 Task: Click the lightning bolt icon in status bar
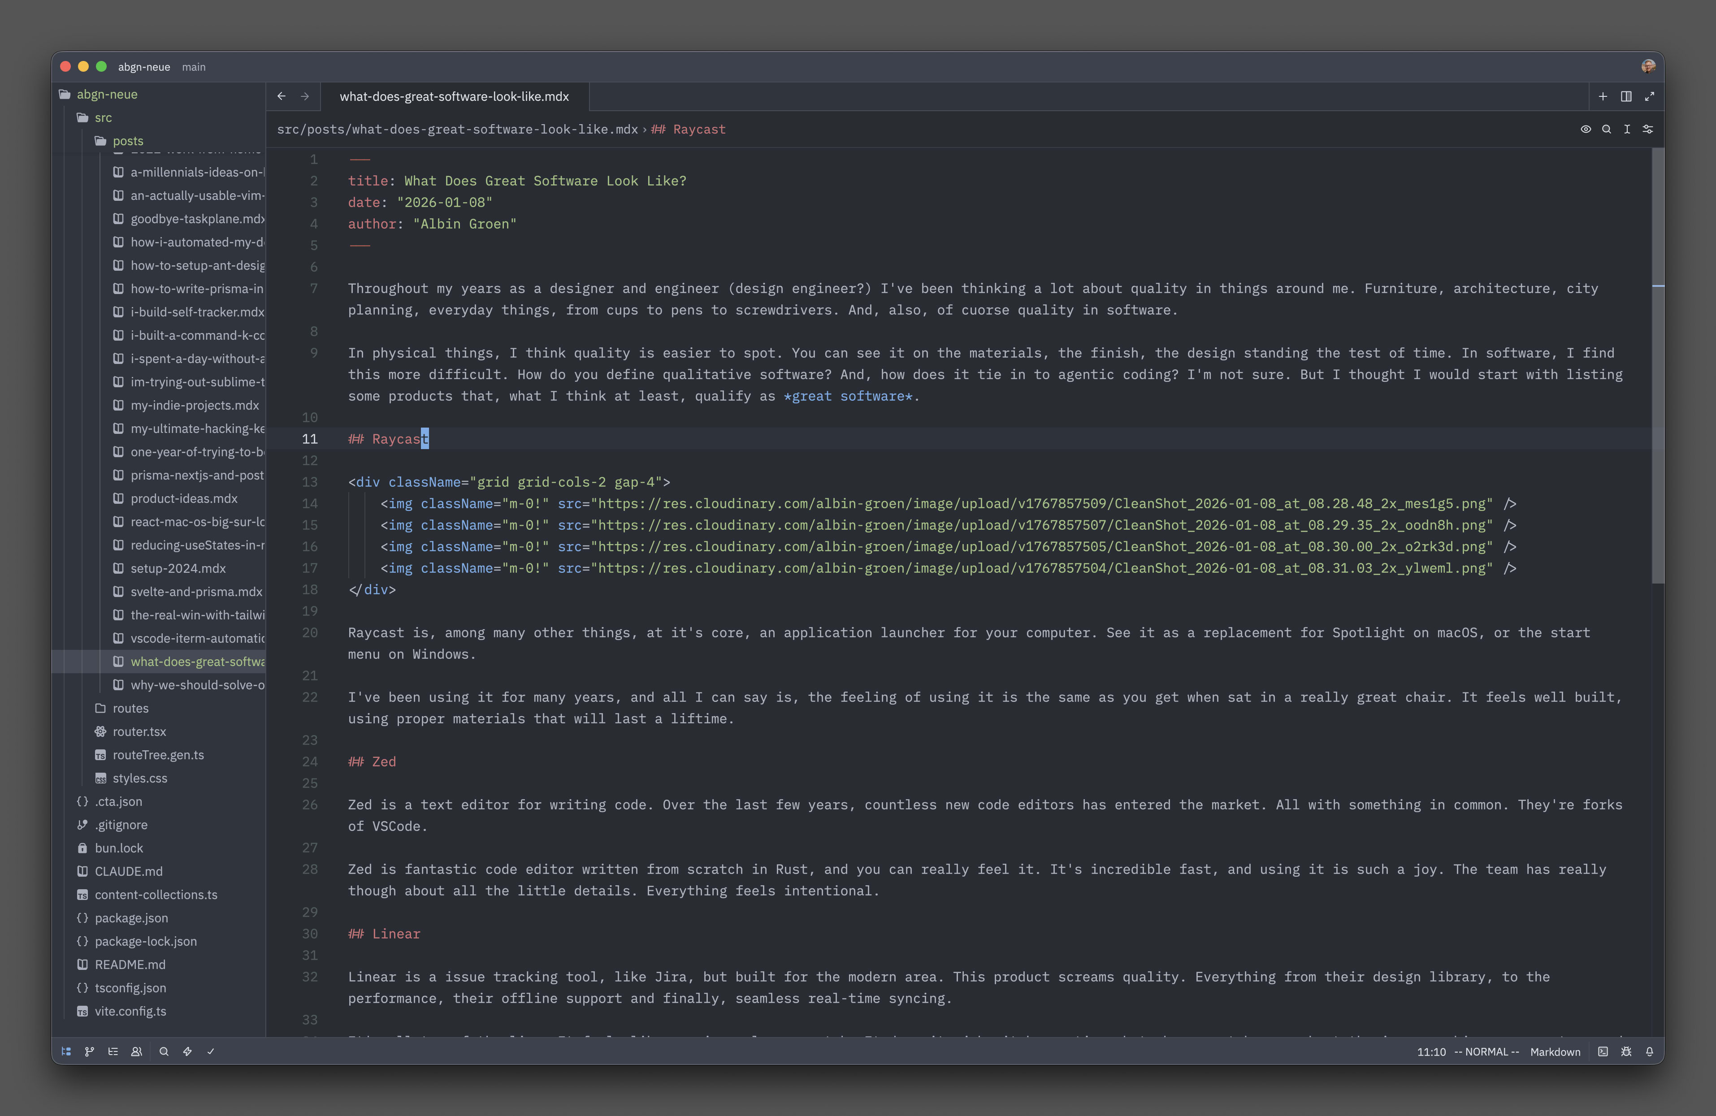coord(187,1051)
